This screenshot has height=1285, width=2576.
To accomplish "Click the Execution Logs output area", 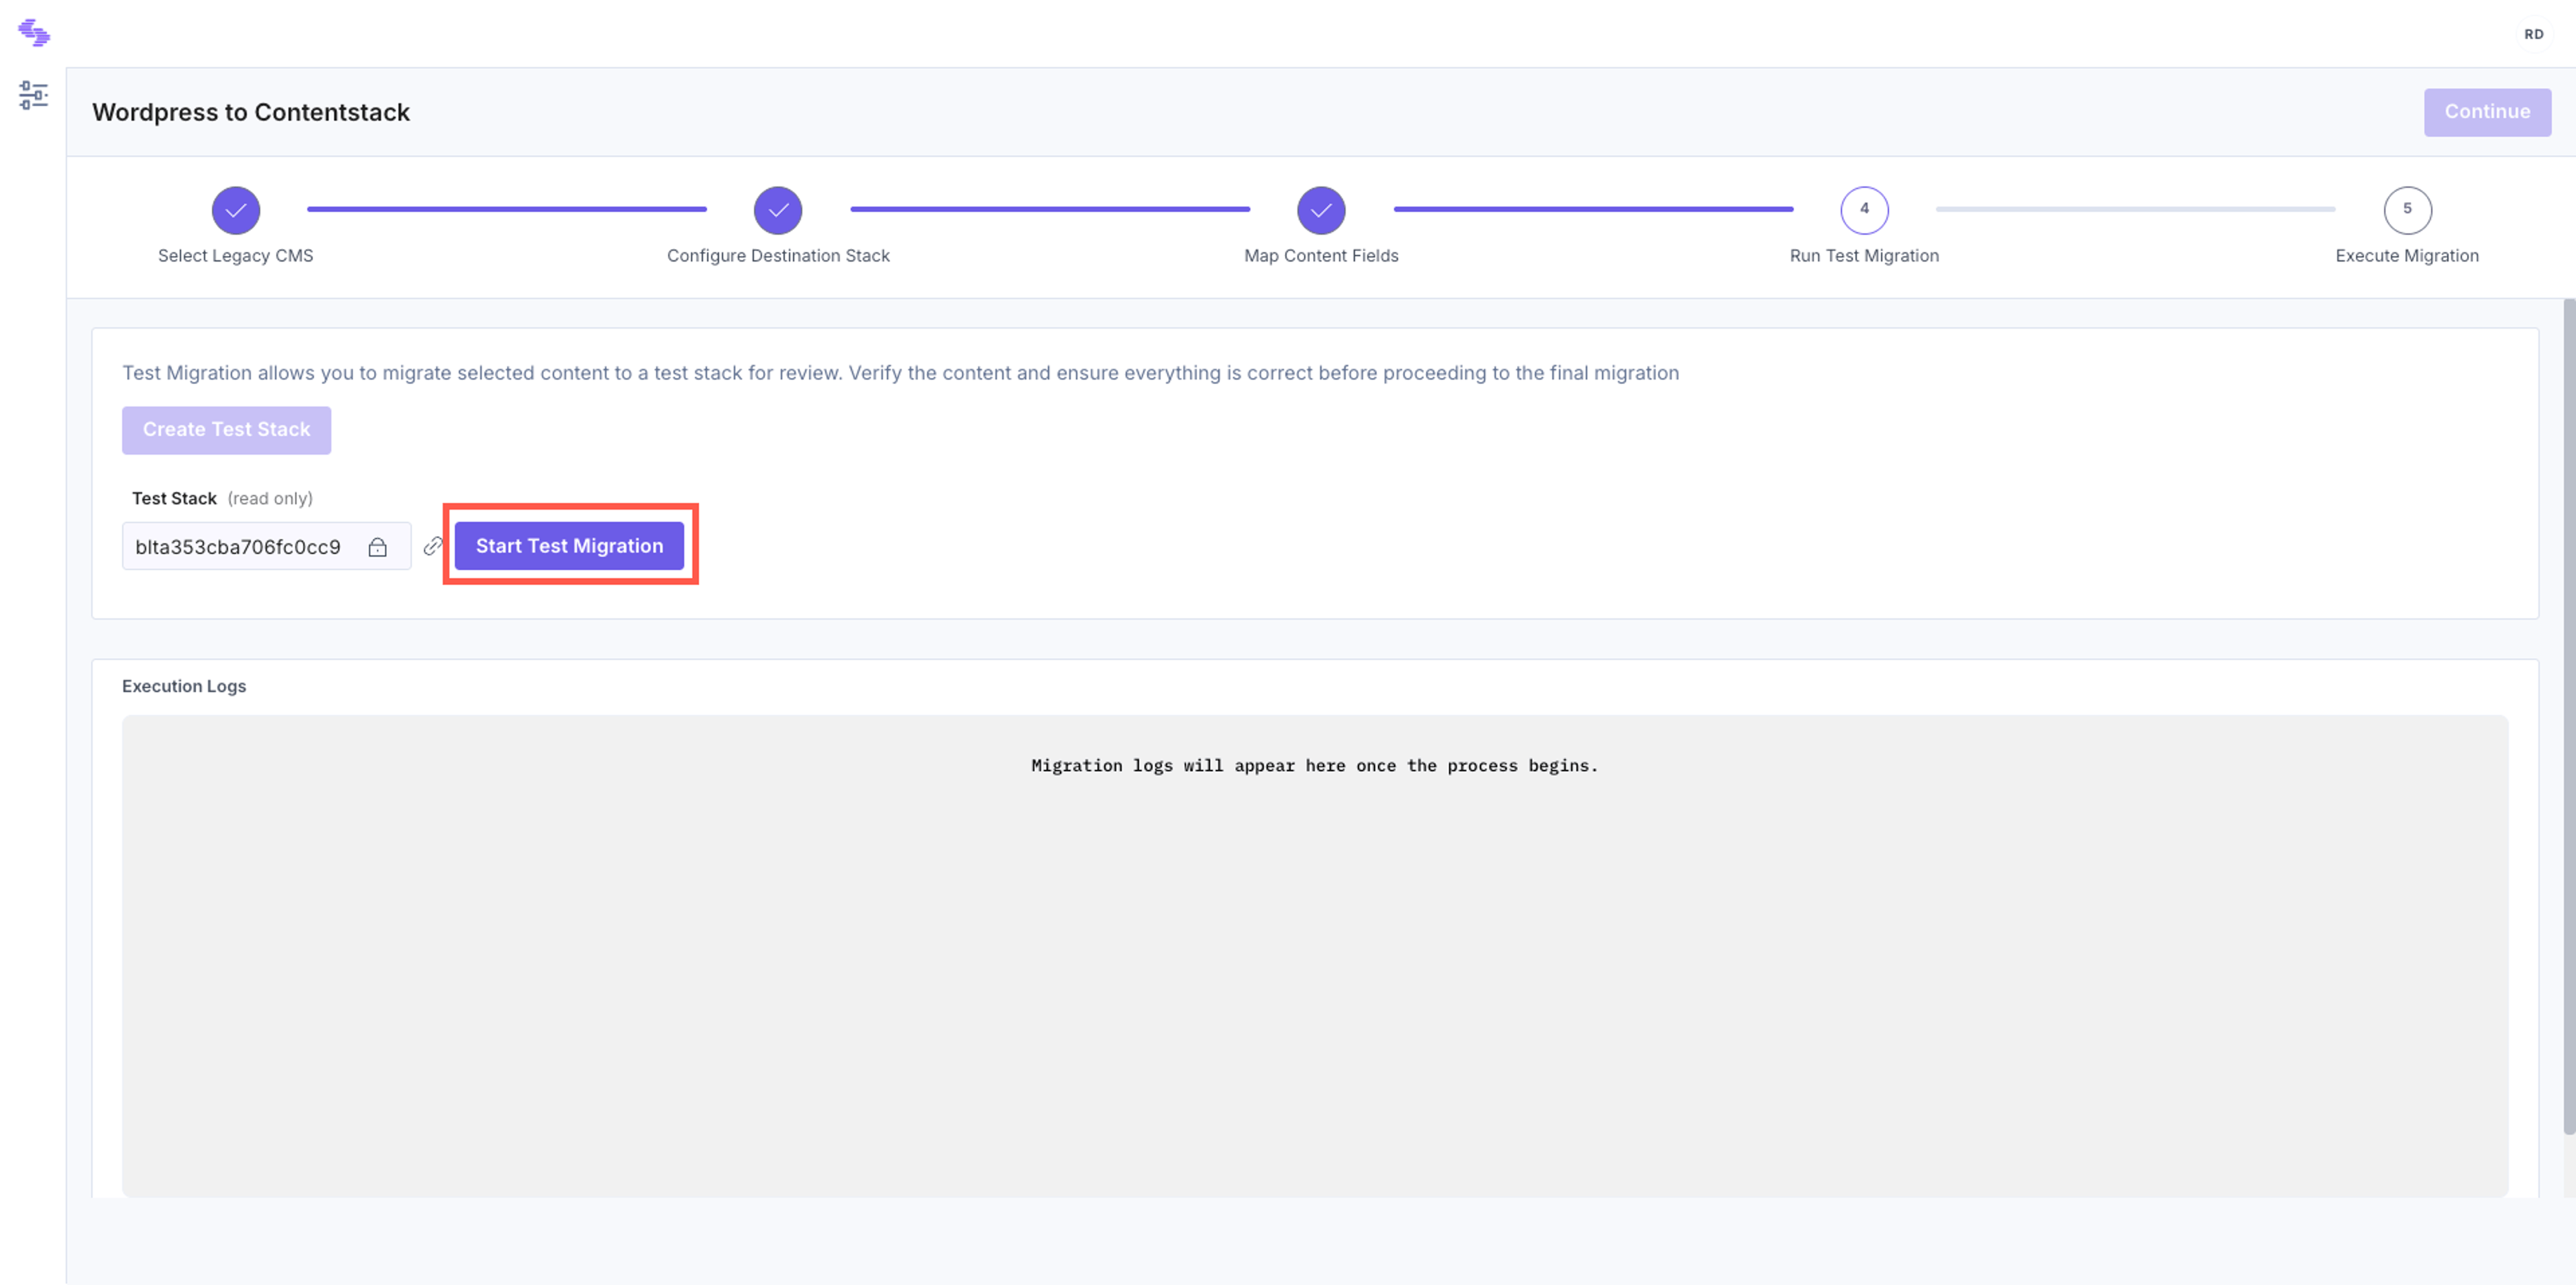I will pos(1314,955).
